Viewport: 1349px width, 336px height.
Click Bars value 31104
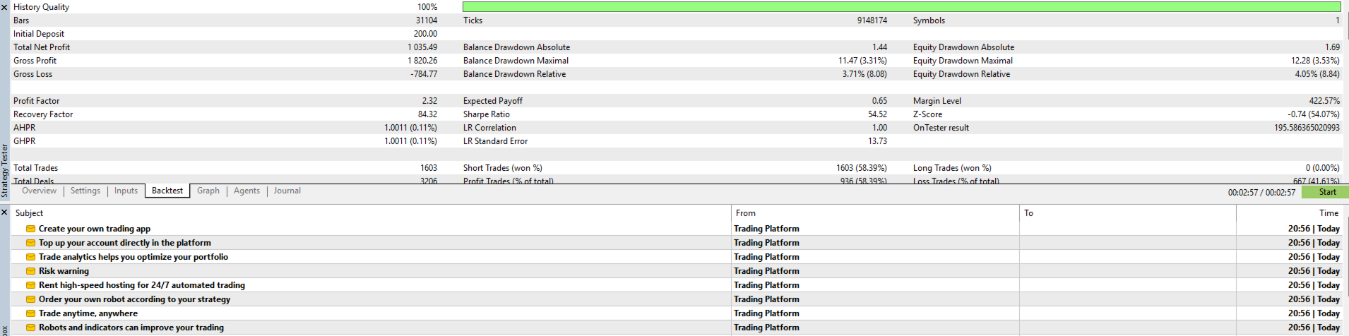click(x=426, y=20)
